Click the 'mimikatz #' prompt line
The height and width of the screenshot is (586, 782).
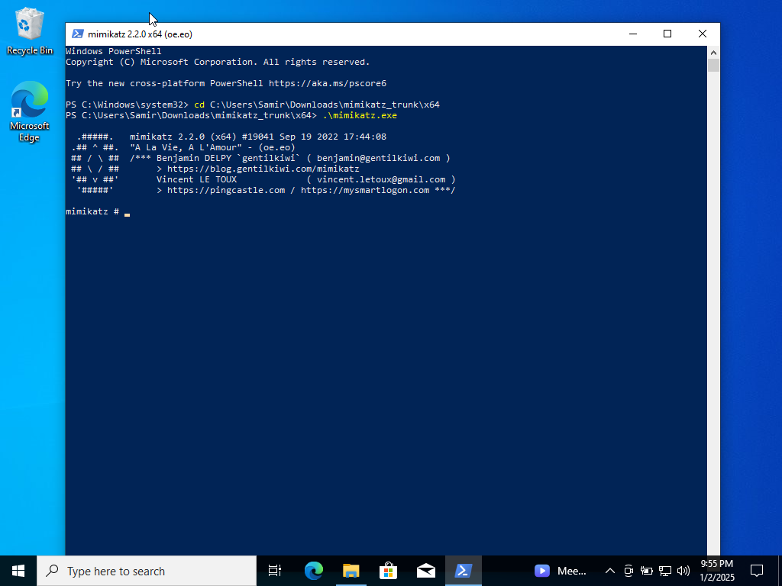click(98, 212)
